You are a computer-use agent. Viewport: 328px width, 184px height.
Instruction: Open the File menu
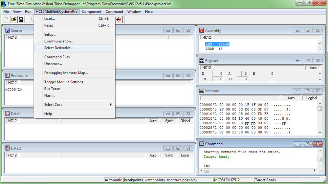(x=6, y=11)
